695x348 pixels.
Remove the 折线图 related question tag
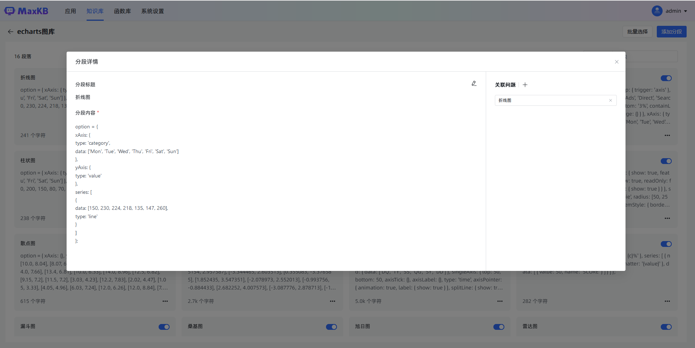610,100
